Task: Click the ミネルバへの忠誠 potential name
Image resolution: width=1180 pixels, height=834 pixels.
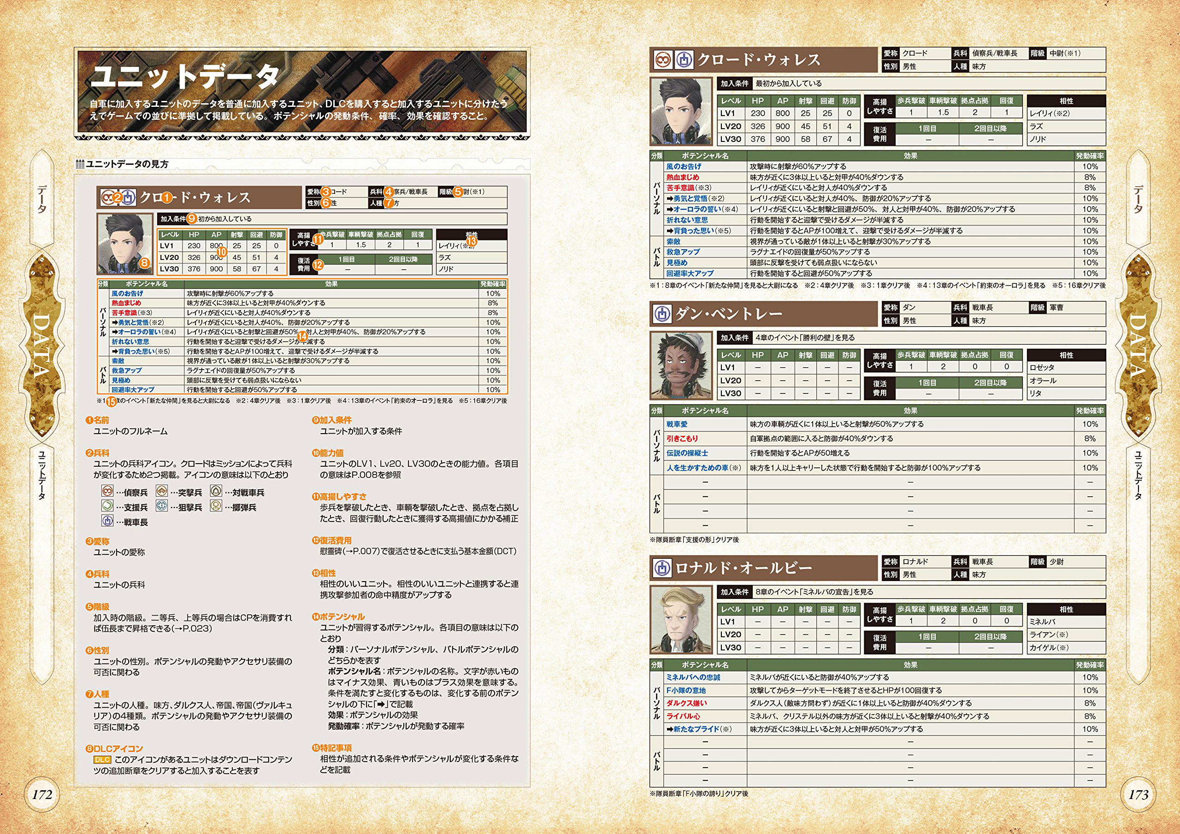Action: 693,677
